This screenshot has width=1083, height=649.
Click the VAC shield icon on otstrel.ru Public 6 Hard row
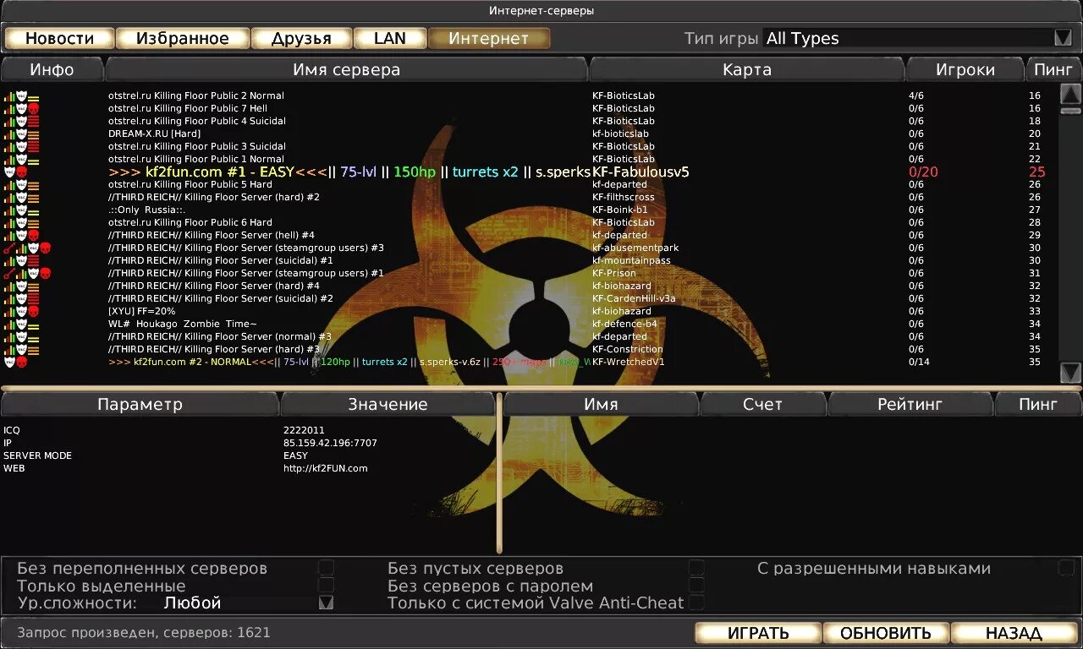[x=21, y=222]
